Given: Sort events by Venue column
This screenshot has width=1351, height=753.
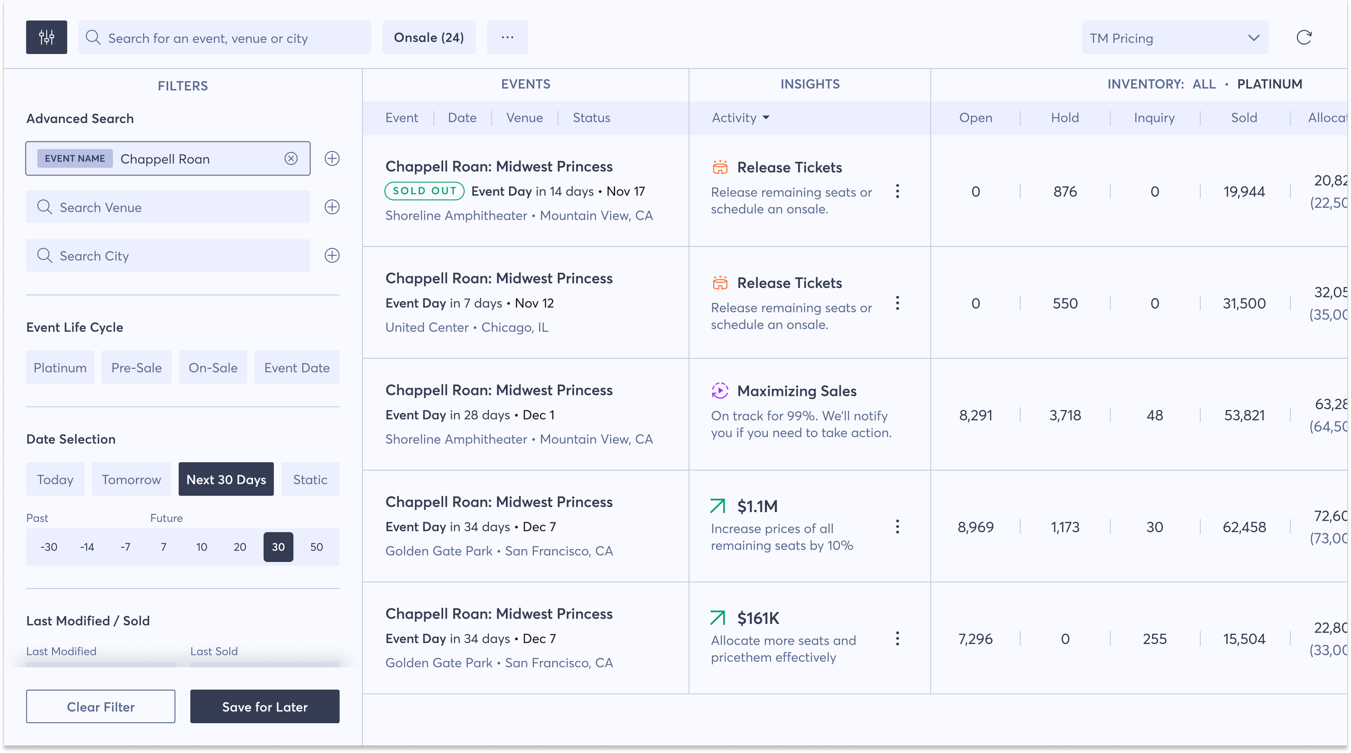Looking at the screenshot, I should click(524, 118).
